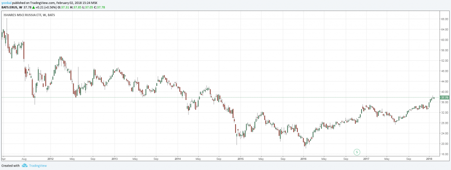This screenshot has height=170, width=451.
Task: Click the green up-arrow price change icon
Action: 34,7
